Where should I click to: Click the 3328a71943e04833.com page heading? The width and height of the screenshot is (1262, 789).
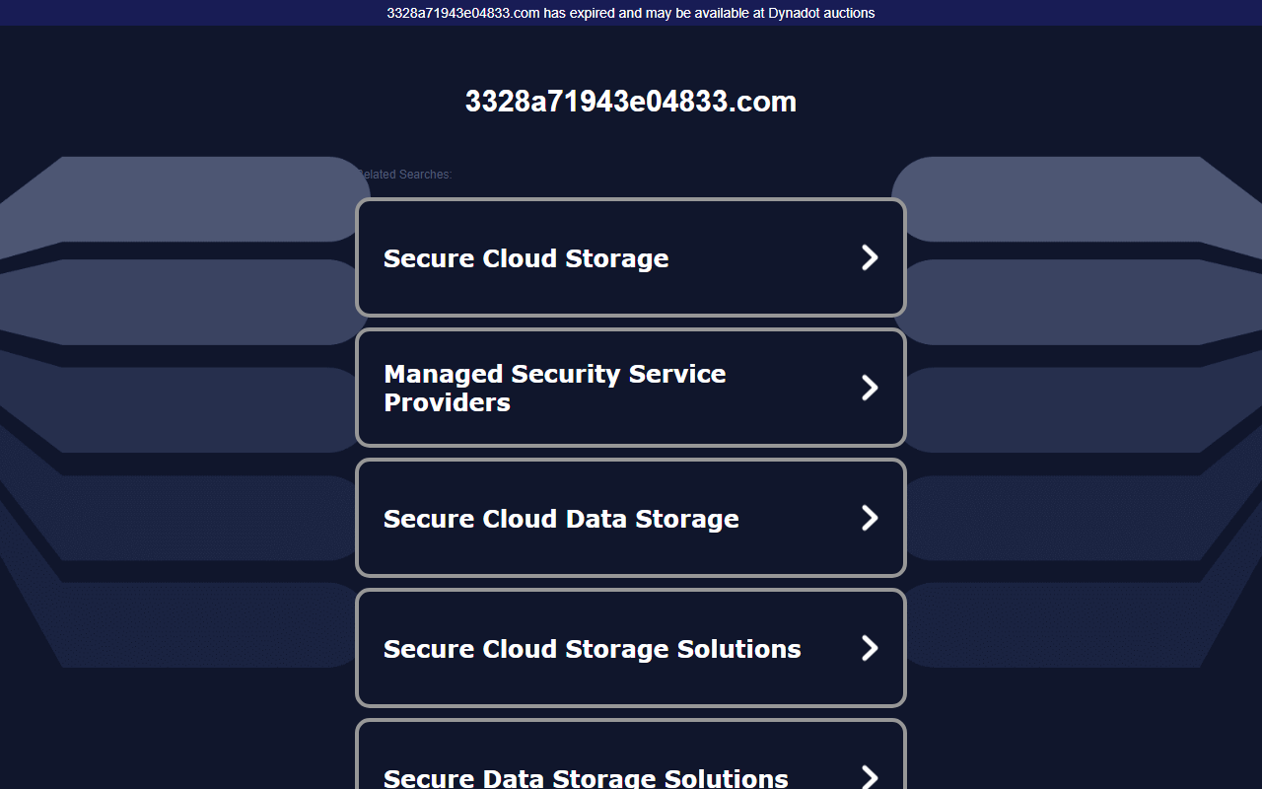631,102
